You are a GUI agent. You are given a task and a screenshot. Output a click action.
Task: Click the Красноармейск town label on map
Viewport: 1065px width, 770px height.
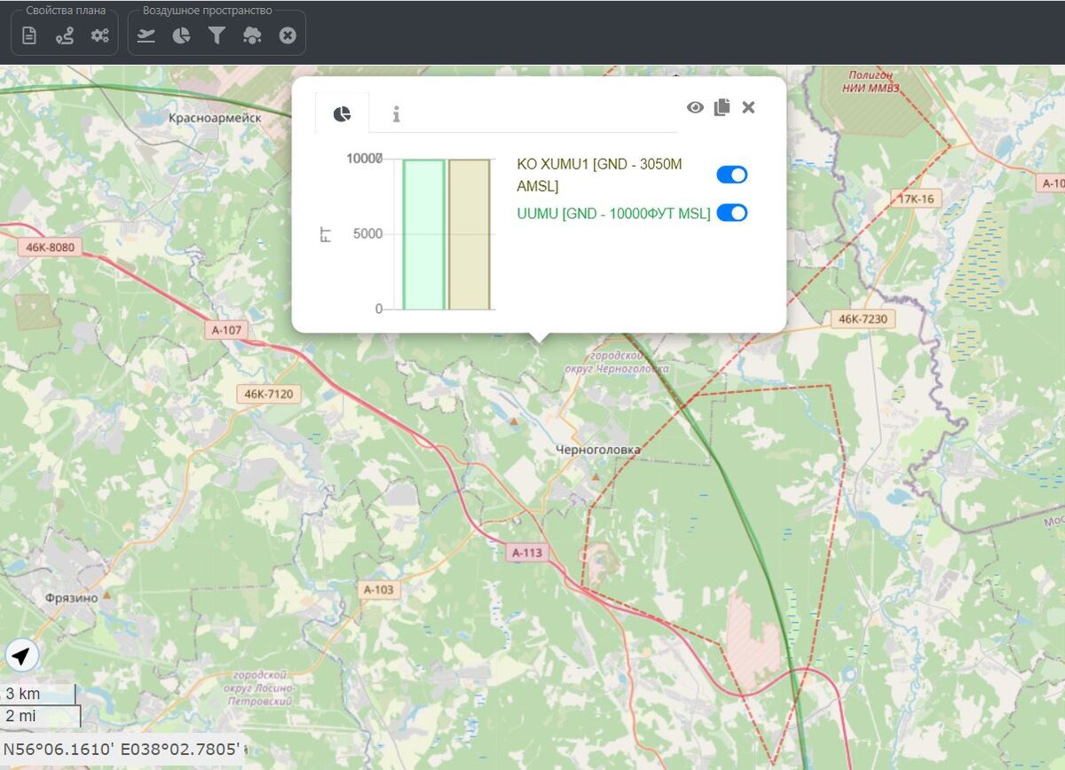pos(215,117)
